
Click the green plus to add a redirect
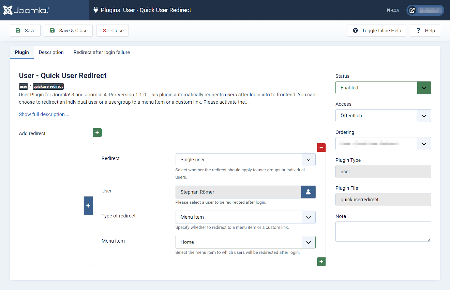tap(97, 132)
